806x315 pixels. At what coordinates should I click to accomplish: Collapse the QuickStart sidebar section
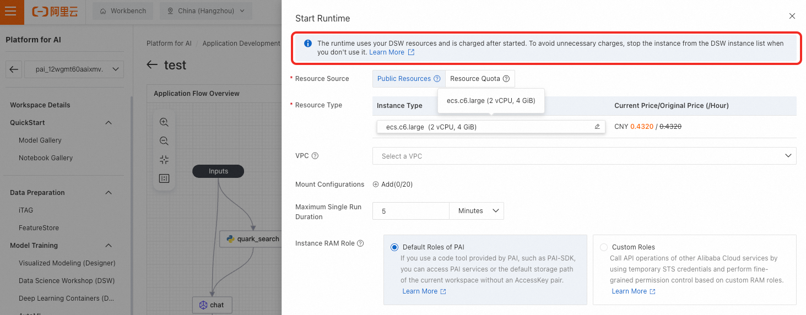click(x=109, y=123)
